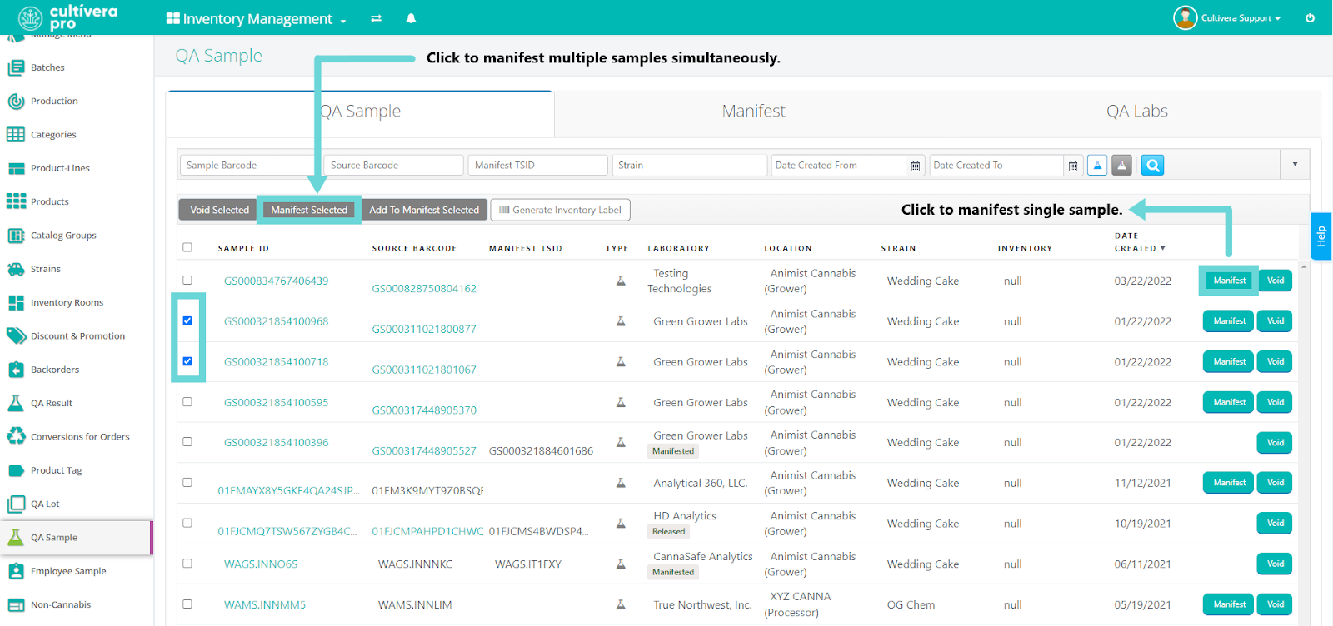
Task: Open calendar for Date Created To
Action: (x=1073, y=166)
